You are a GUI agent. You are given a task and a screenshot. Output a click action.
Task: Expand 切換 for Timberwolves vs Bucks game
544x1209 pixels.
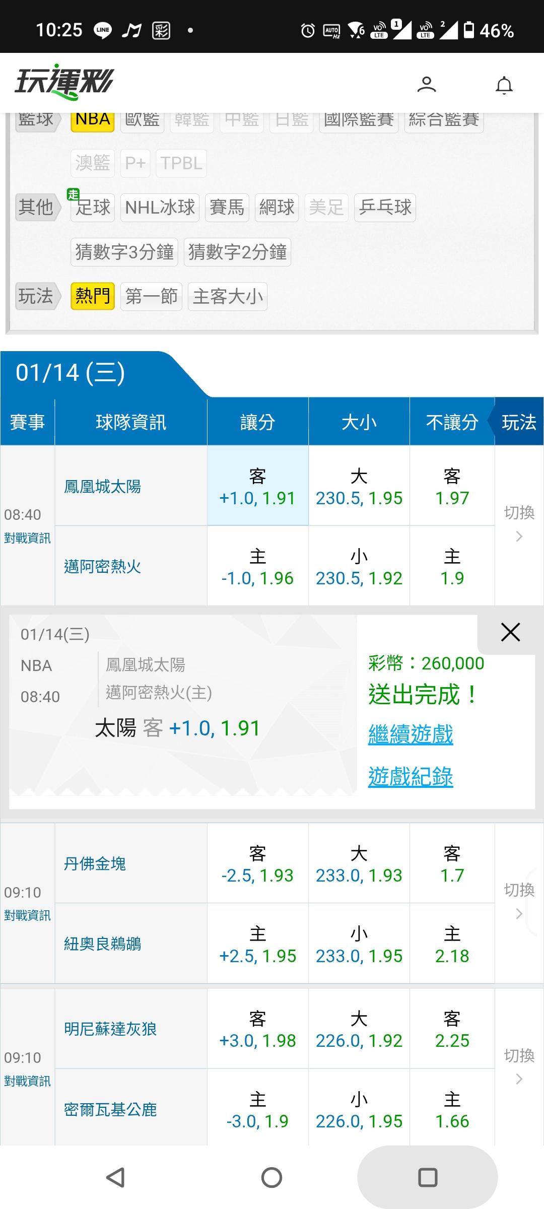[x=519, y=1066]
